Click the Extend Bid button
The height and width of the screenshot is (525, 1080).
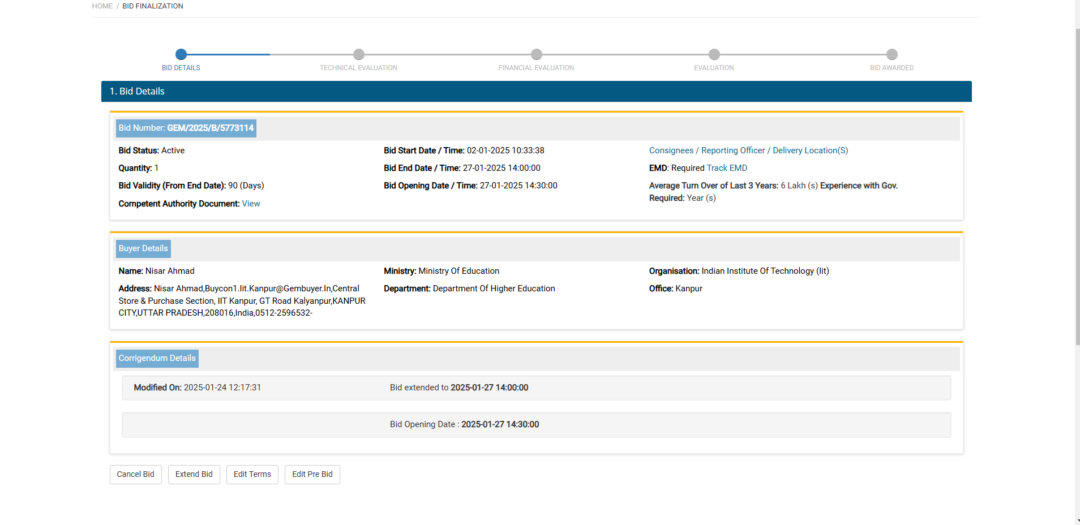coord(194,475)
